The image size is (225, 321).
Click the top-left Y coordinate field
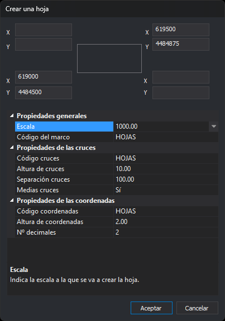[44, 44]
